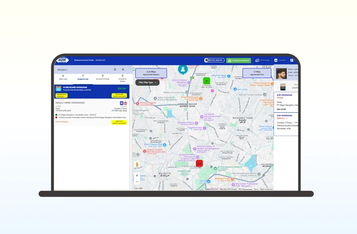Click the blue payment icon on Delivery 1
357x234 pixels.
(x=122, y=103)
